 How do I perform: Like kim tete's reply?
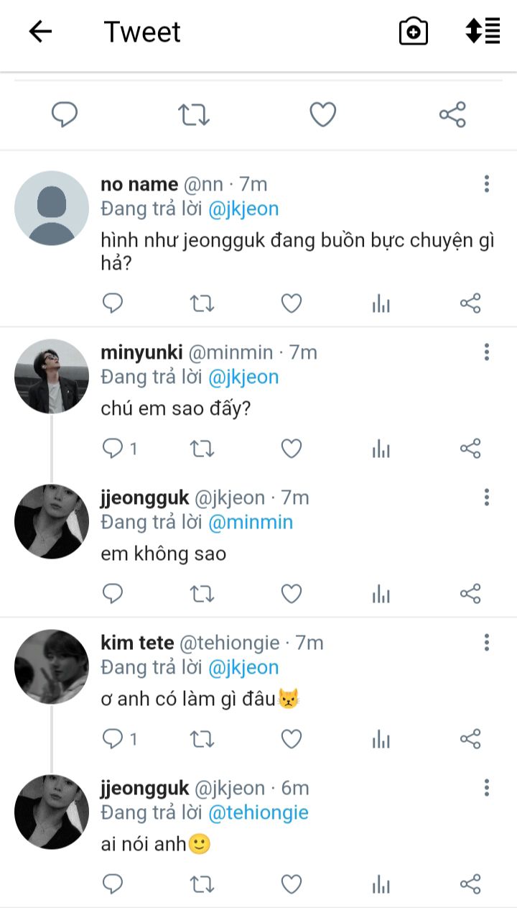pos(291,739)
